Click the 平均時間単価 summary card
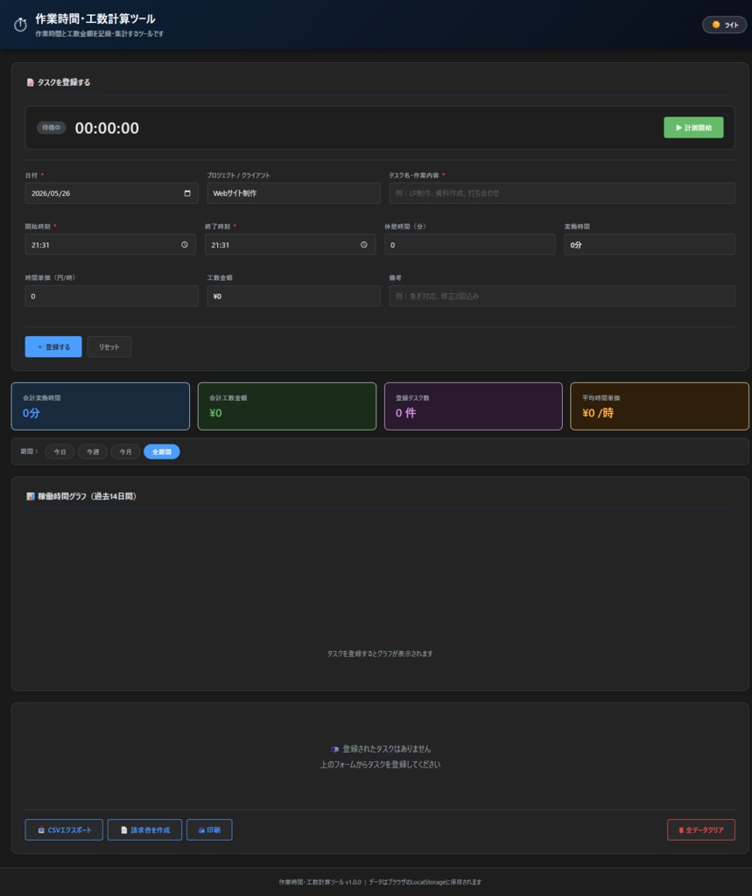752x896 pixels. pyautogui.click(x=659, y=406)
